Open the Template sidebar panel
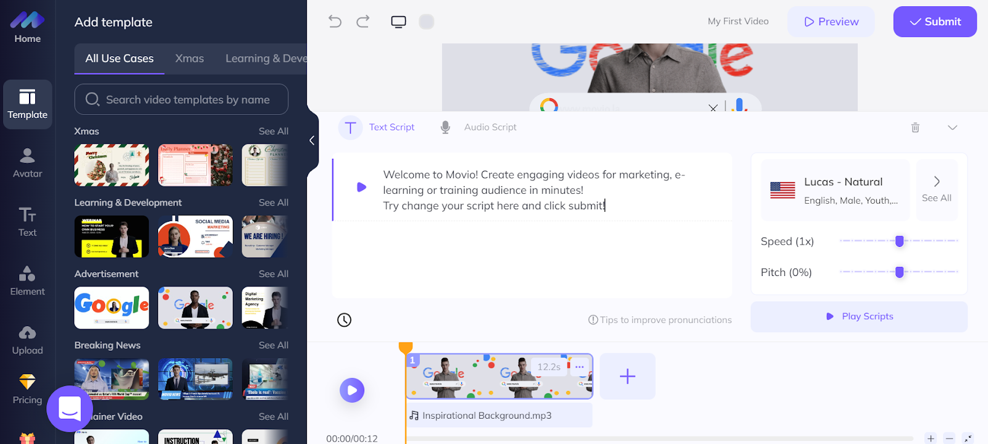 click(27, 104)
